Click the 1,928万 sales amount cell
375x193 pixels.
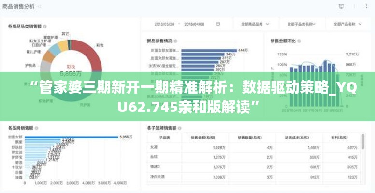[219, 148]
